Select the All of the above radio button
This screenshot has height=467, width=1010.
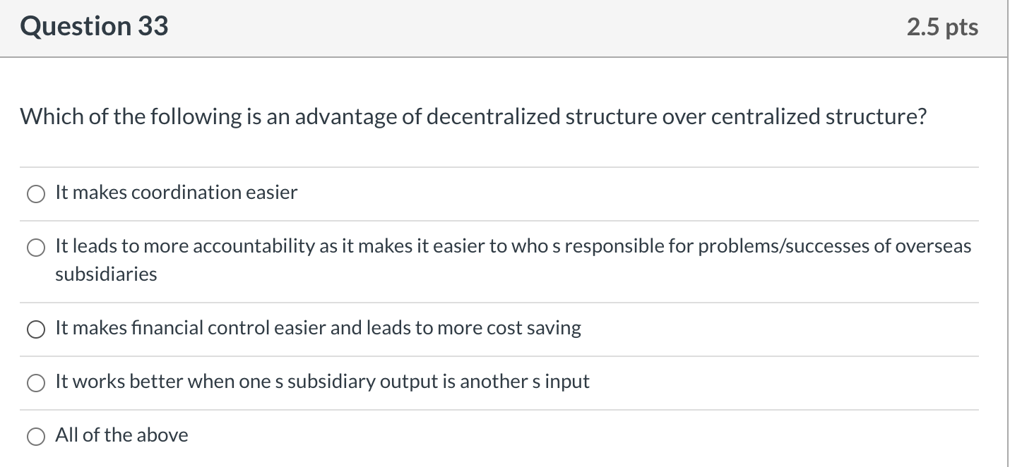(x=36, y=437)
